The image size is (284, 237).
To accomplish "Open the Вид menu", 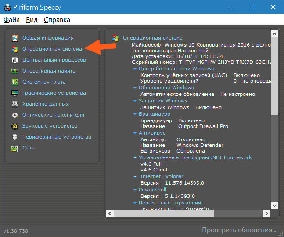I will click(32, 20).
